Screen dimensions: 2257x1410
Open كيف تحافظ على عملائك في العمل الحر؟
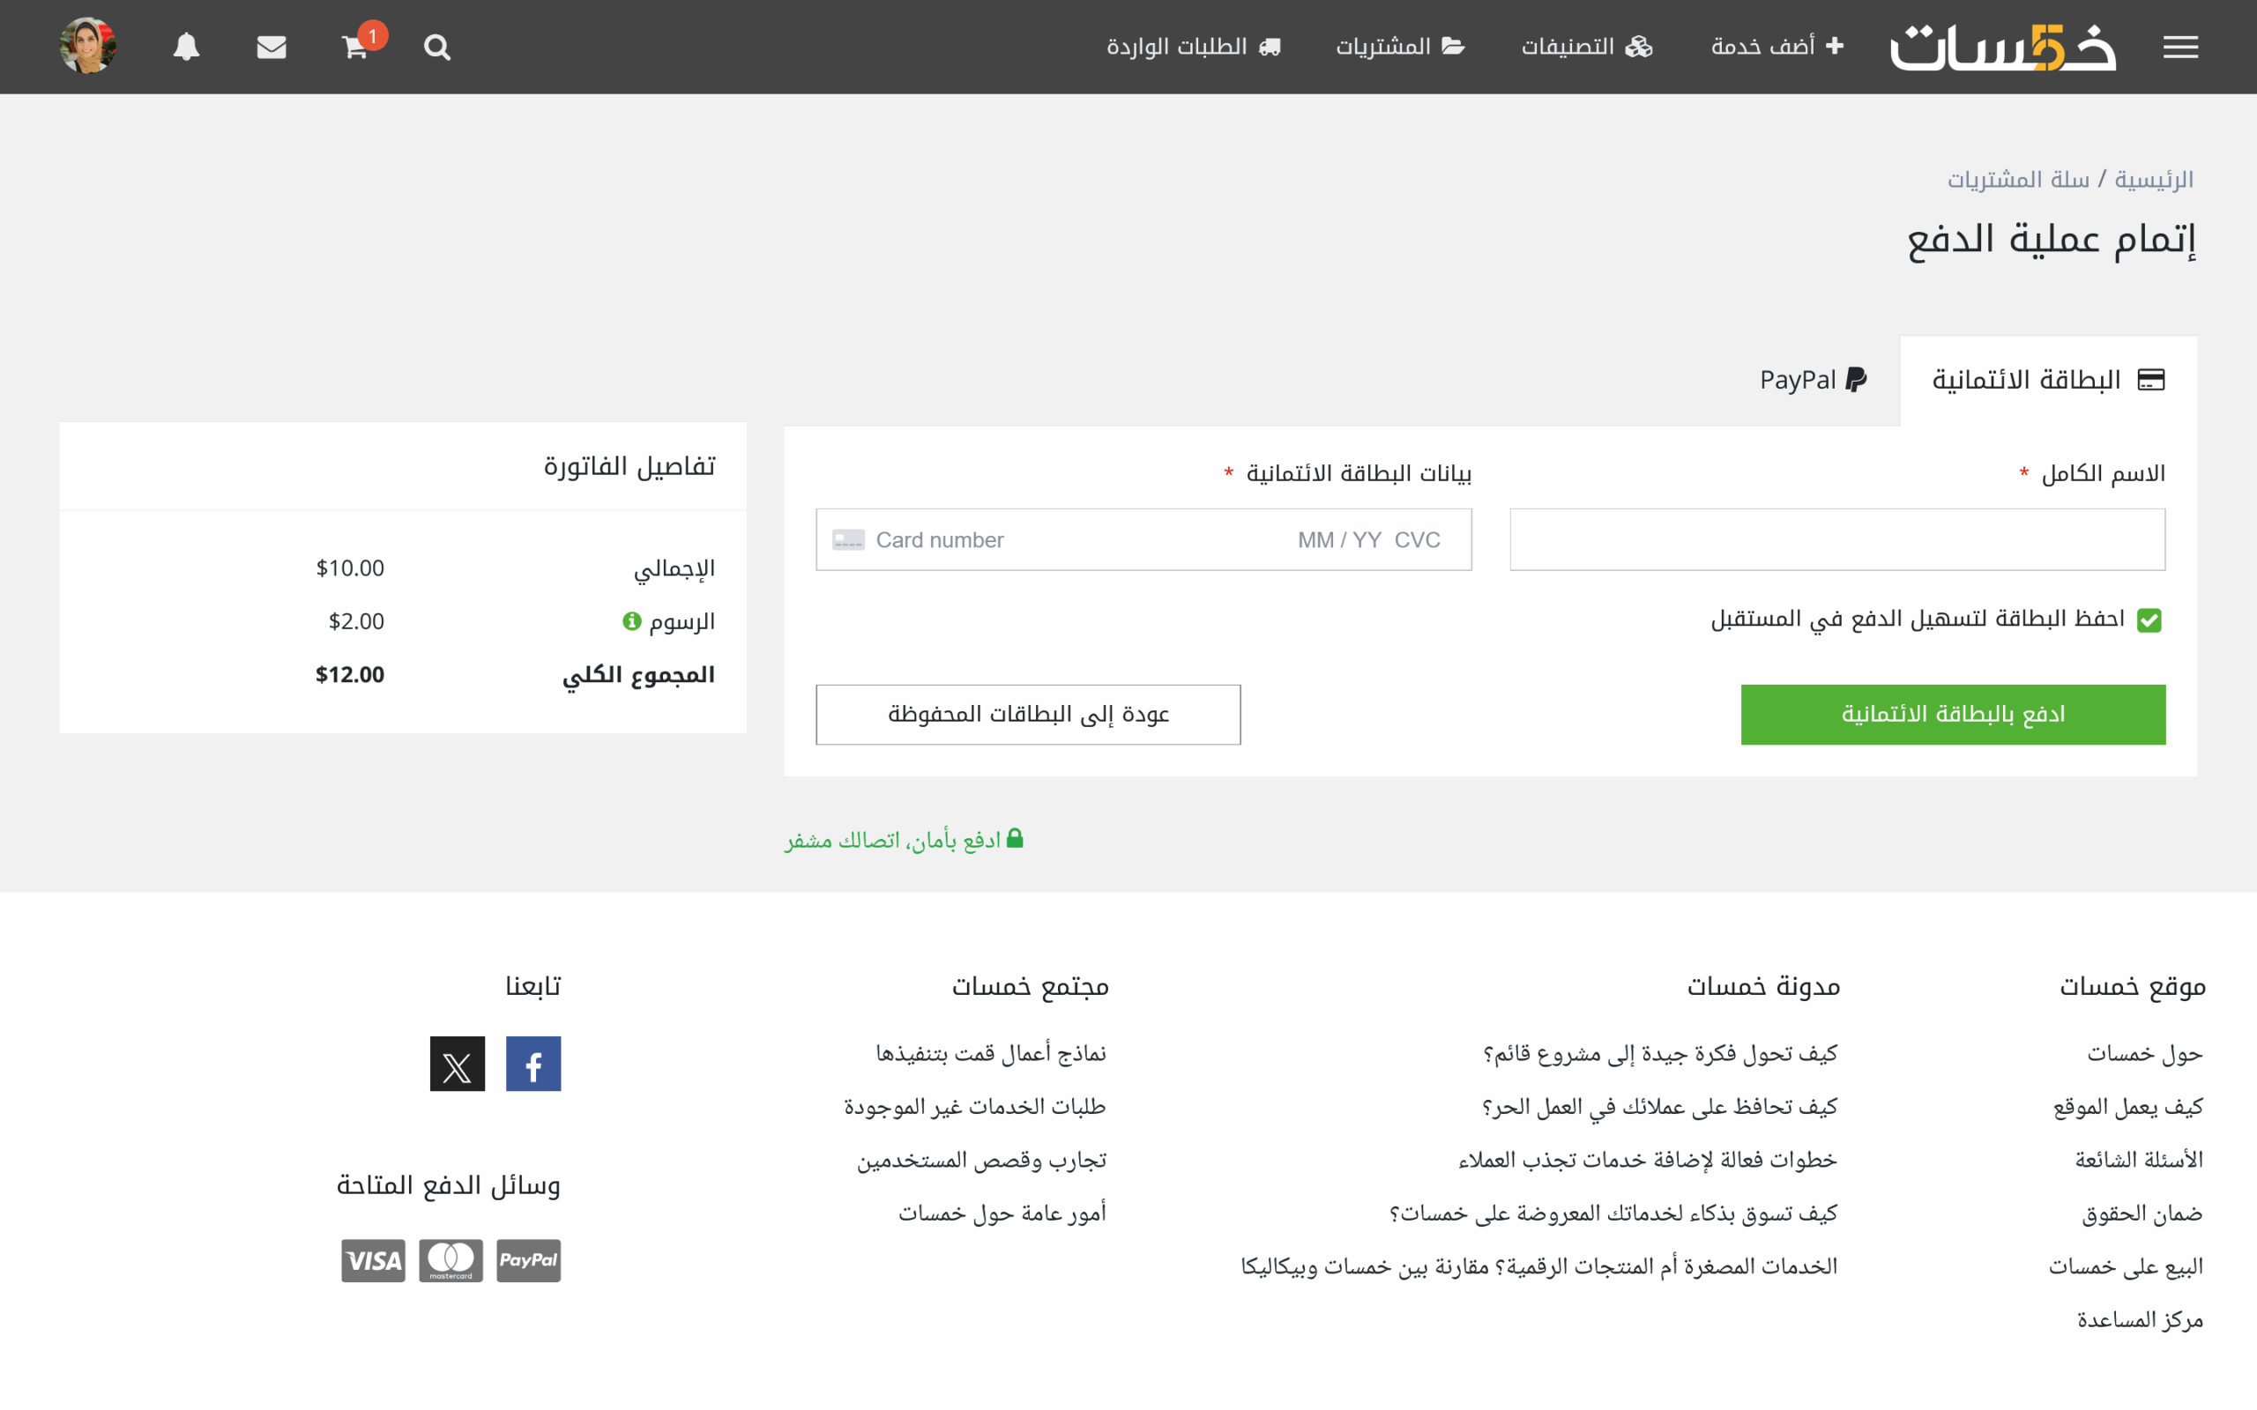[1659, 1107]
